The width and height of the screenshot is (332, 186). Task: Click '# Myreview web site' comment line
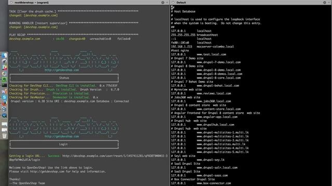(x=186, y=89)
